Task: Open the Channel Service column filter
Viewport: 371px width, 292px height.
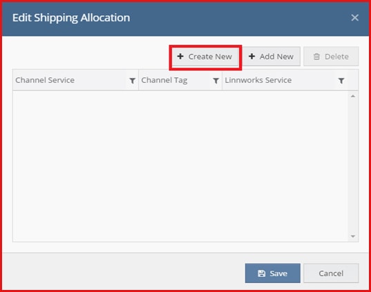Action: pos(132,81)
